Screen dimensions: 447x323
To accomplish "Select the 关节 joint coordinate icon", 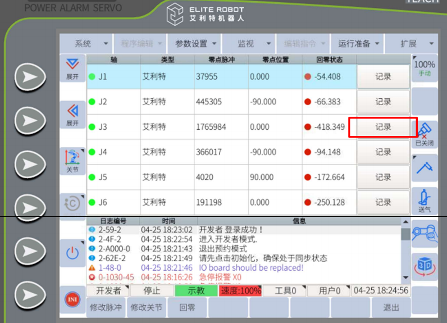I will click(72, 161).
